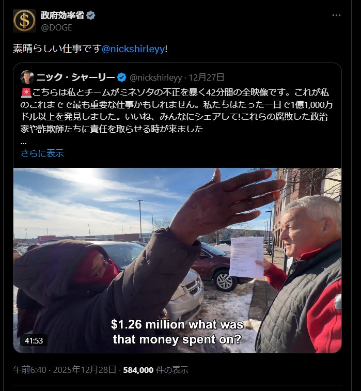Click the quoted post body text
This screenshot has height=391, width=361.
[177, 111]
